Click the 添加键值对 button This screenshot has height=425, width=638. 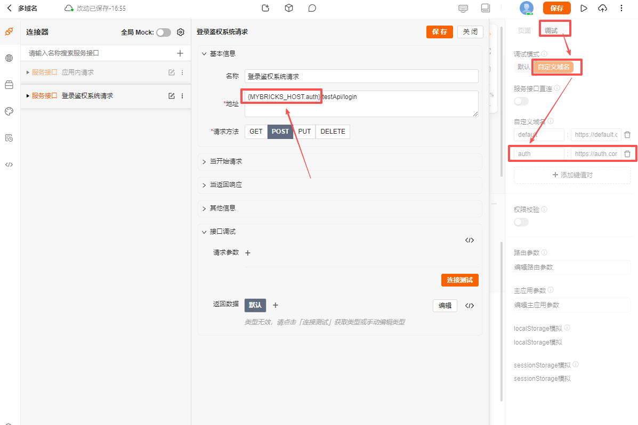(572, 175)
